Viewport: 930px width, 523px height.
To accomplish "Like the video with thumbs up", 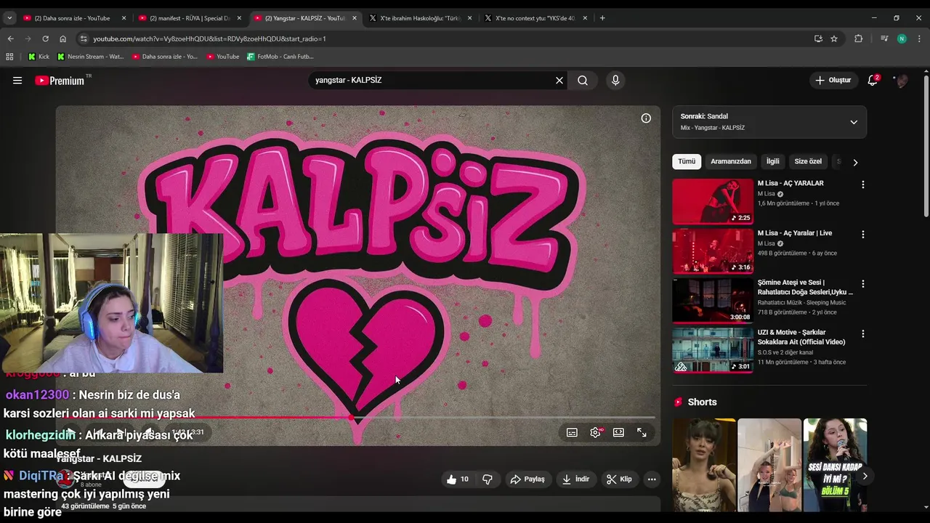I will pos(458,479).
